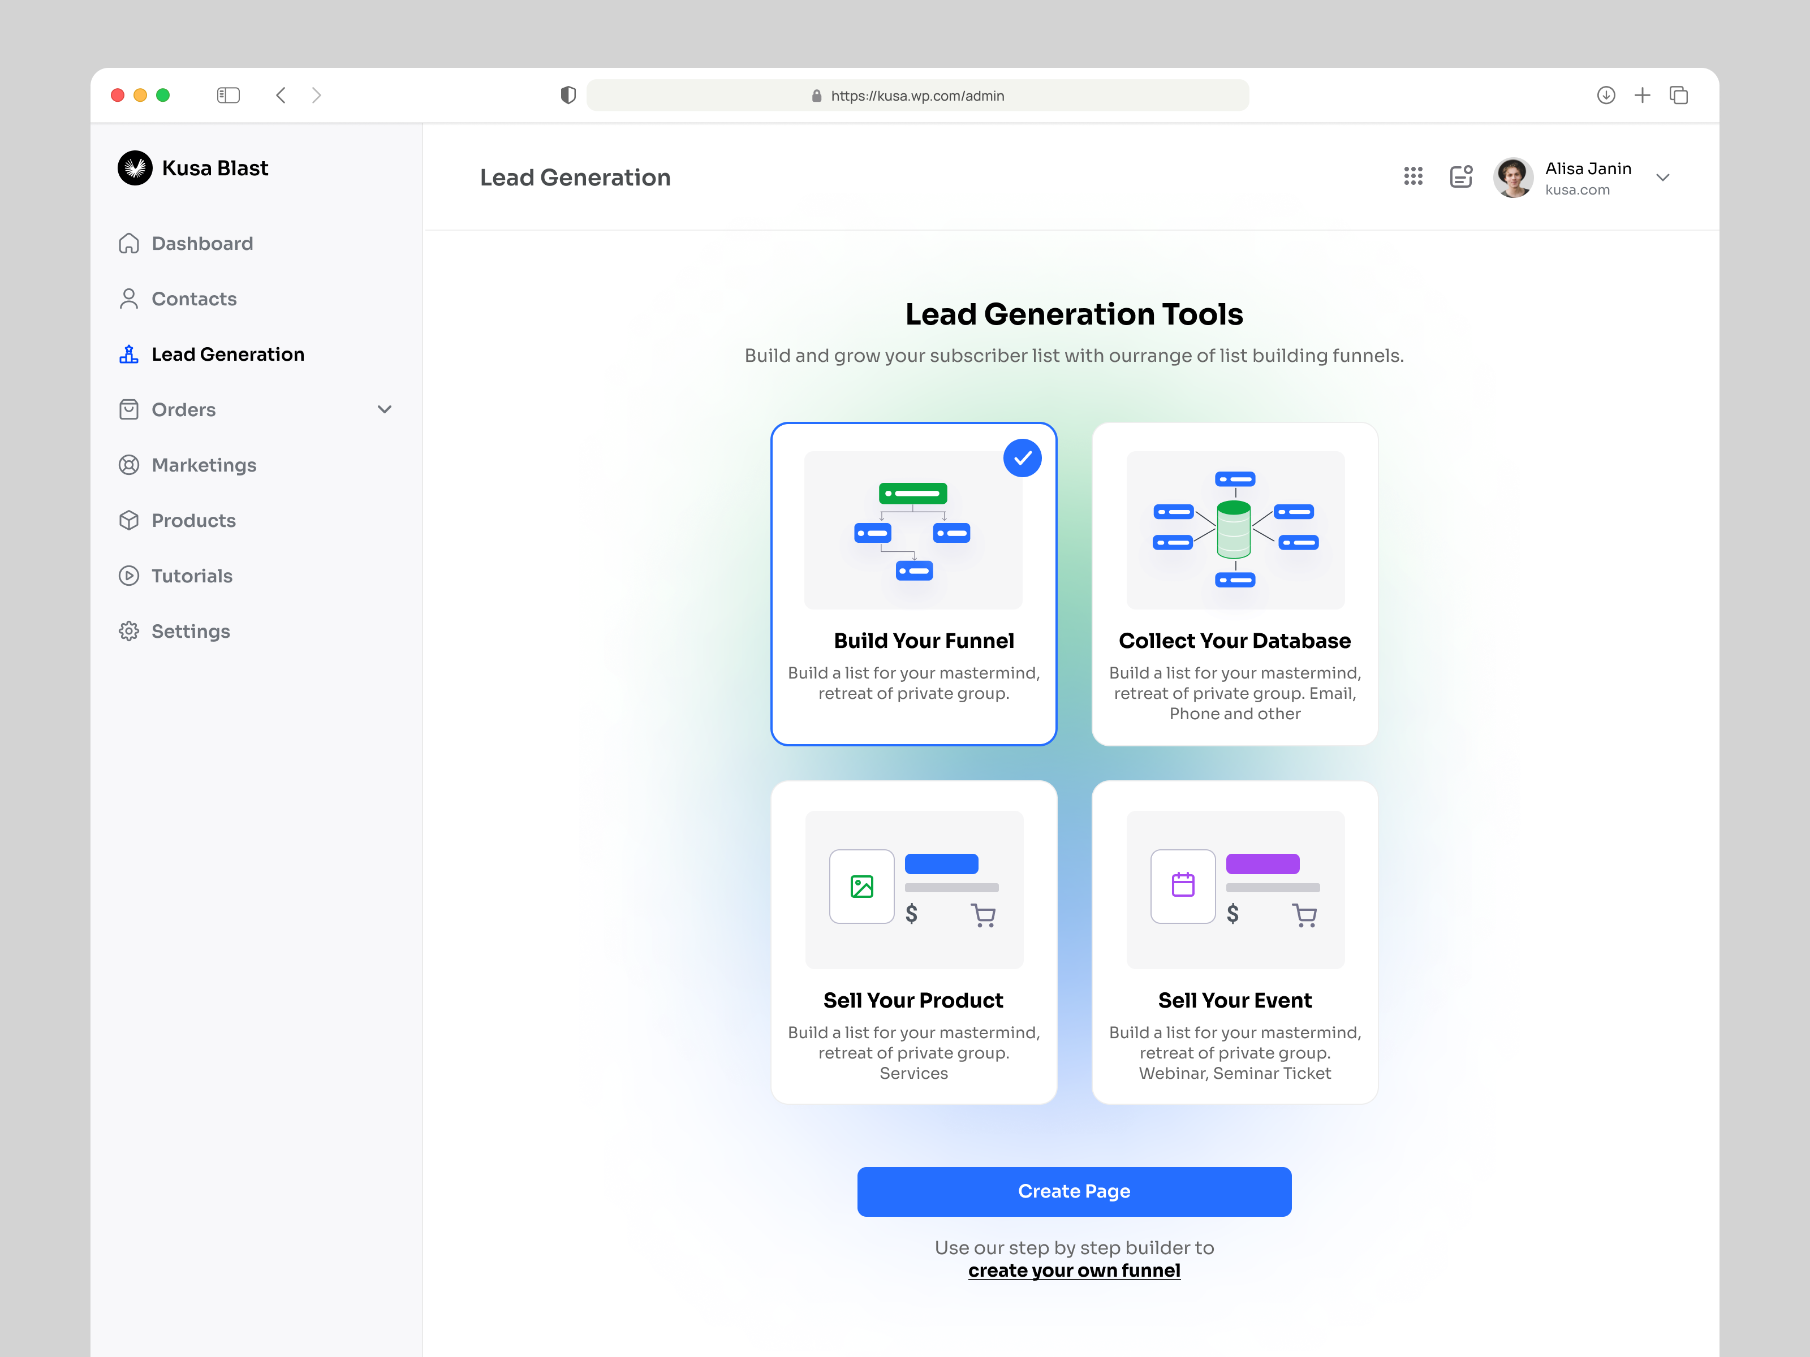Viewport: 1810px width, 1357px height.
Task: Open the Dashboard from the sidebar
Action: (x=201, y=243)
